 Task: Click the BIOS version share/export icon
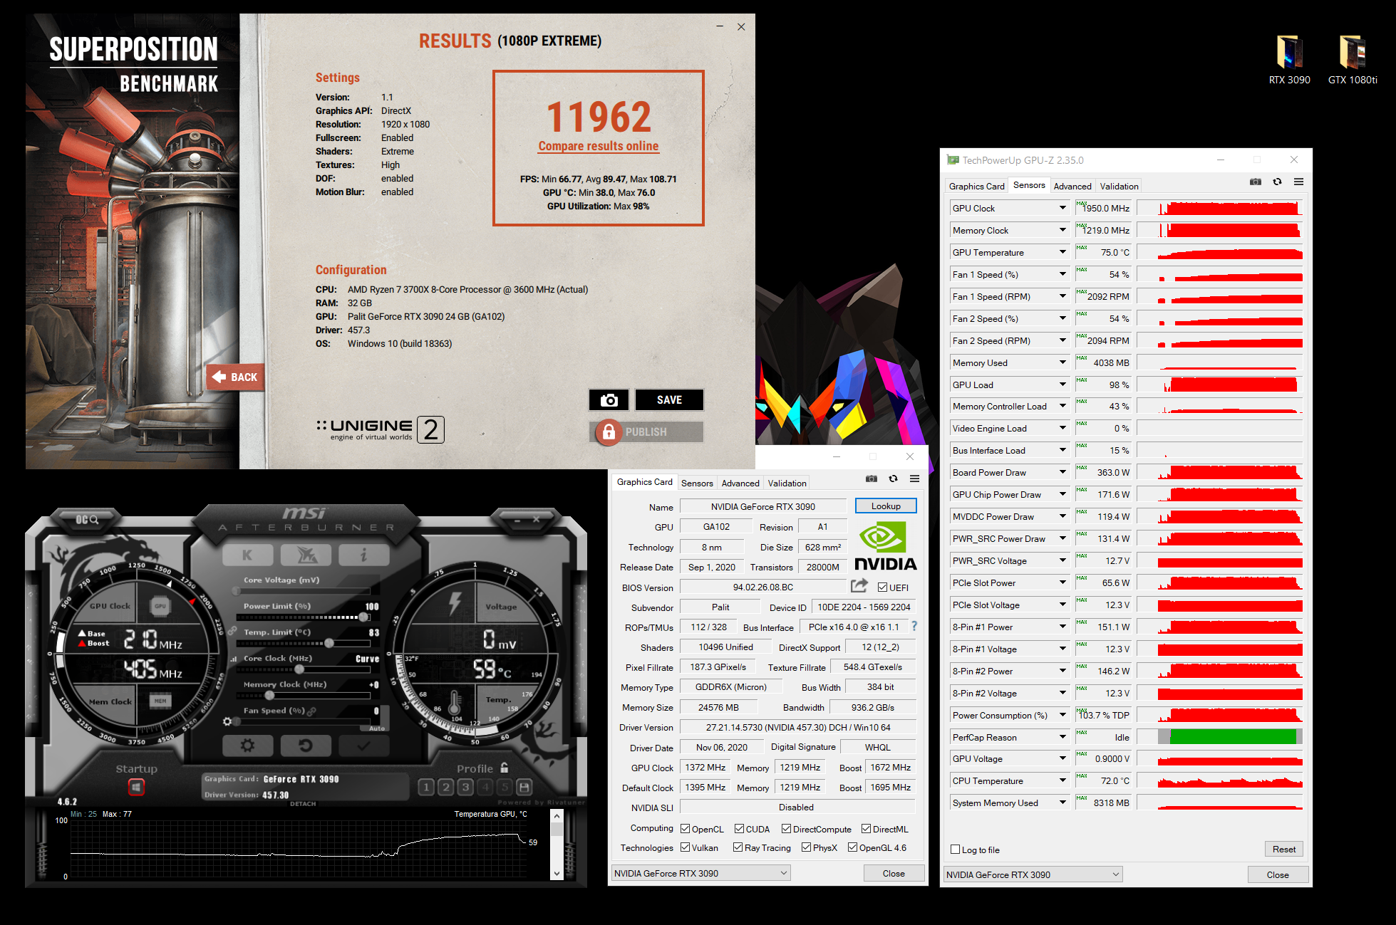click(859, 586)
